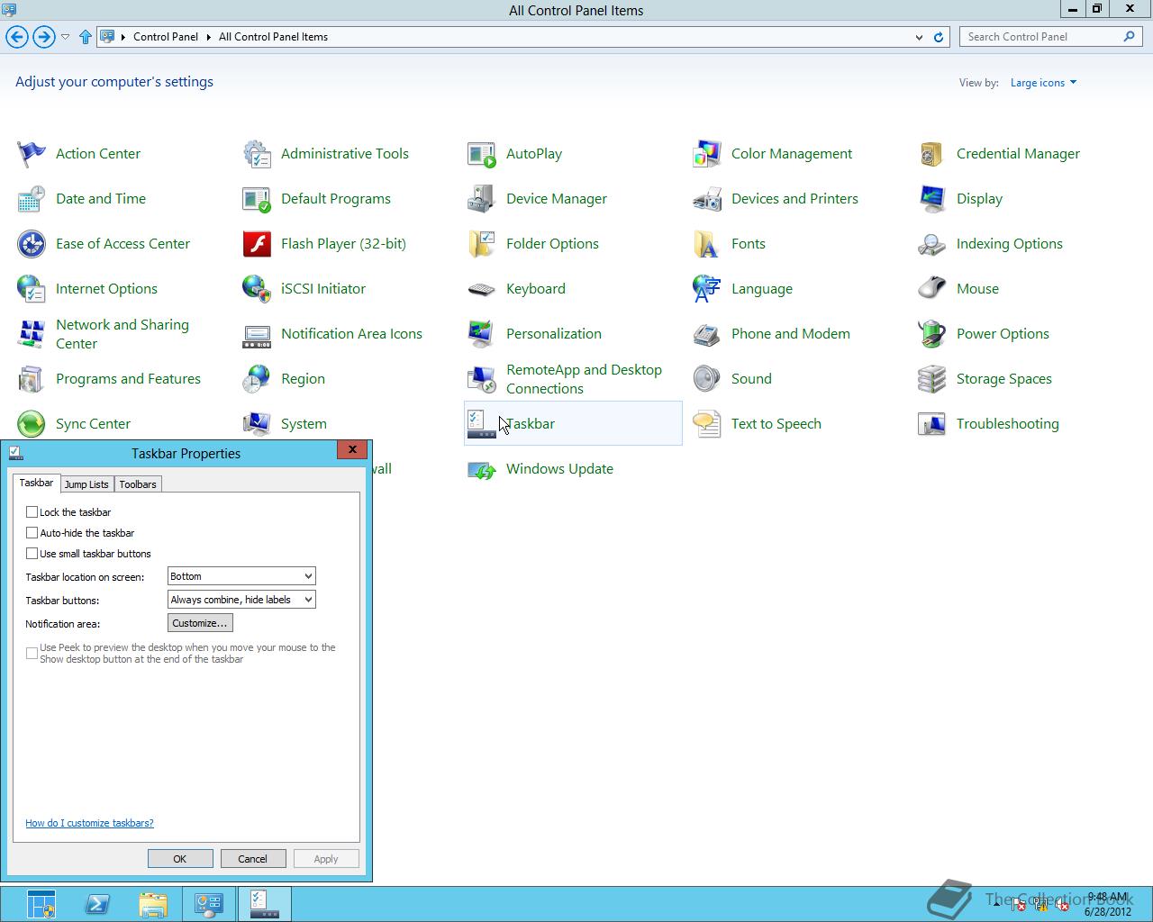Viewport: 1153px width, 922px height.
Task: Open Color Management icon
Action: click(707, 154)
